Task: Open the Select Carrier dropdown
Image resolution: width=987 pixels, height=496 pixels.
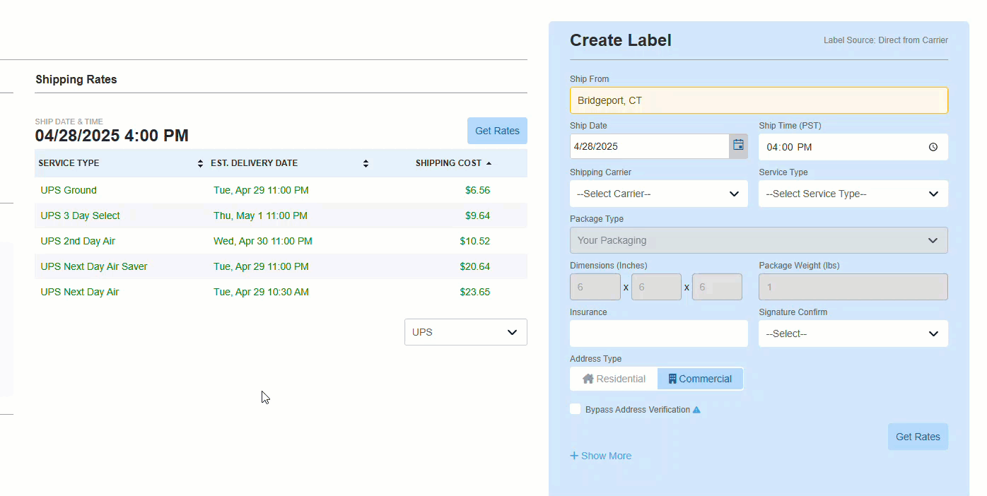Action: point(659,194)
